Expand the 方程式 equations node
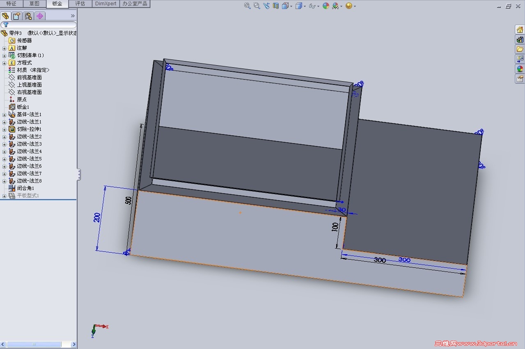 (x=4, y=63)
